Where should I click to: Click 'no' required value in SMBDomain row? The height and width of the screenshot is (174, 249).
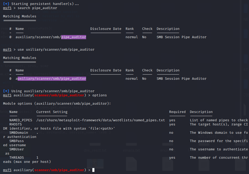[x=171, y=133]
